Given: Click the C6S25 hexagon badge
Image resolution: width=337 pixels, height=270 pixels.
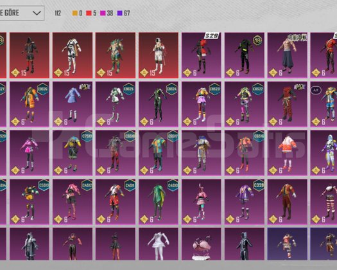Looking at the screenshot, I should click(x=129, y=89).
